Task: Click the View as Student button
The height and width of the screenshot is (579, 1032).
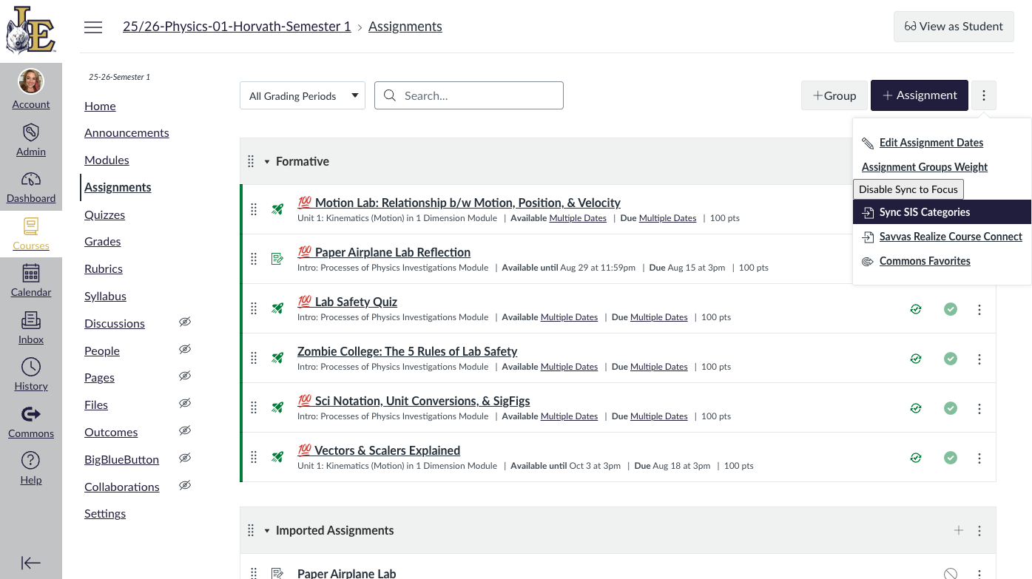Action: (954, 27)
